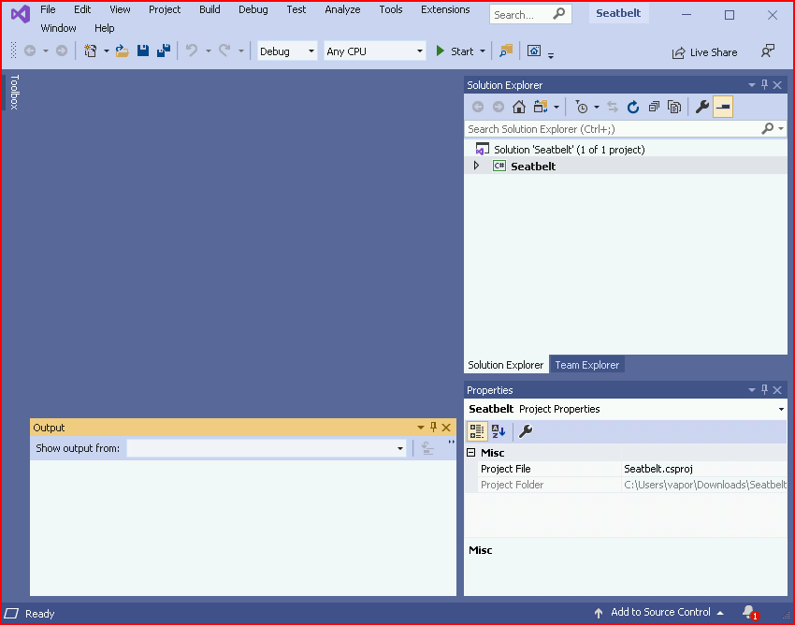
Task: Open the vertical Toolbox tab
Action: (x=14, y=92)
